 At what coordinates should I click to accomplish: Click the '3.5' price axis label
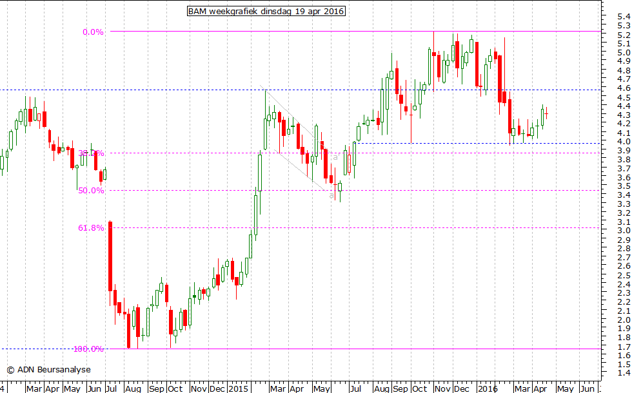pos(624,186)
